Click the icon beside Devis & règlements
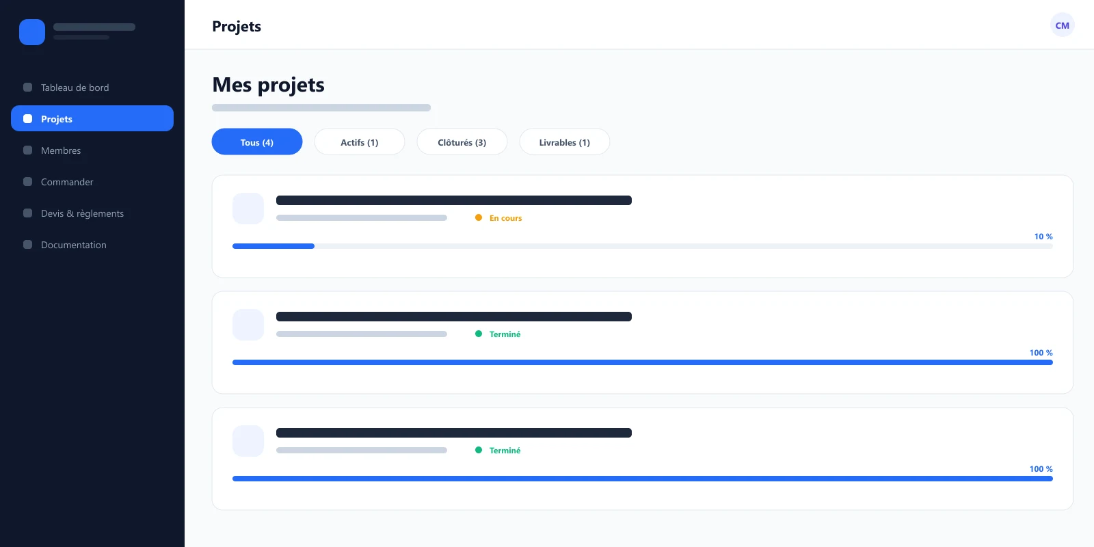Image resolution: width=1094 pixels, height=547 pixels. (28, 213)
